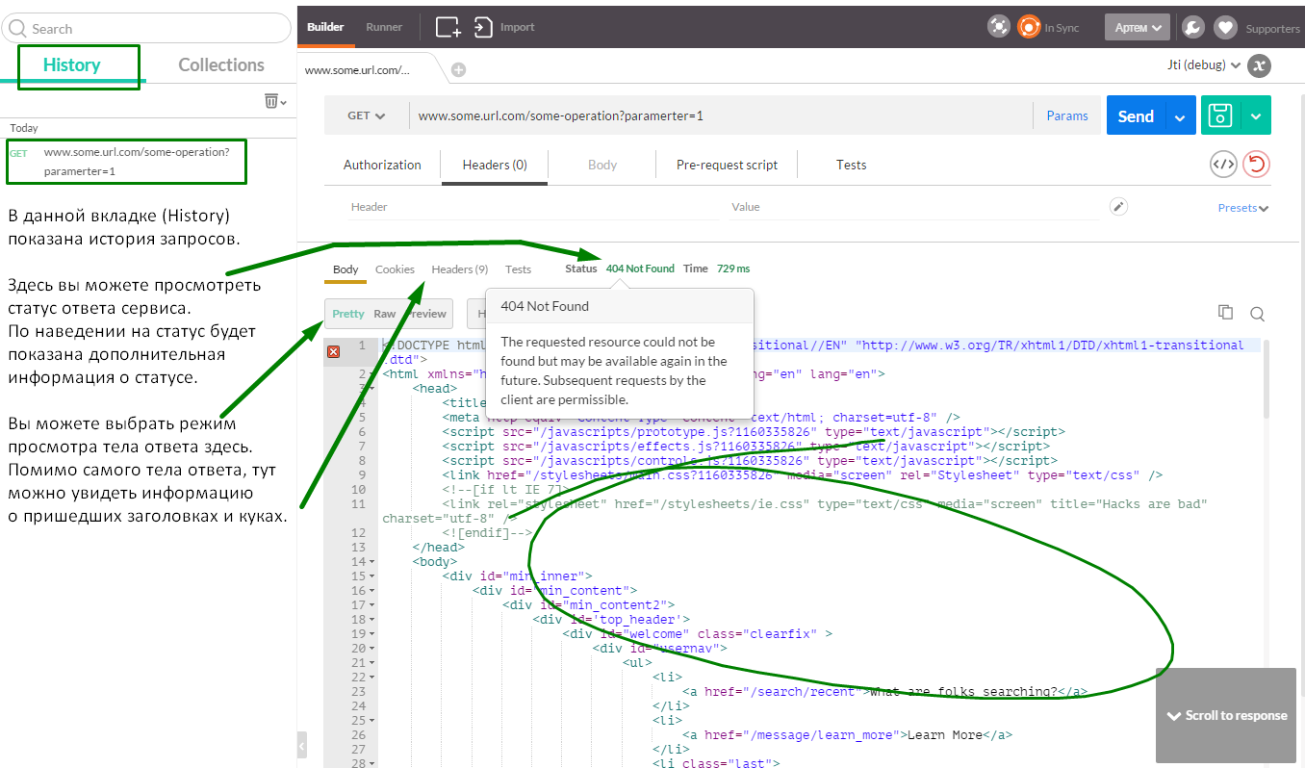Click the trash icon above the history list

click(271, 101)
